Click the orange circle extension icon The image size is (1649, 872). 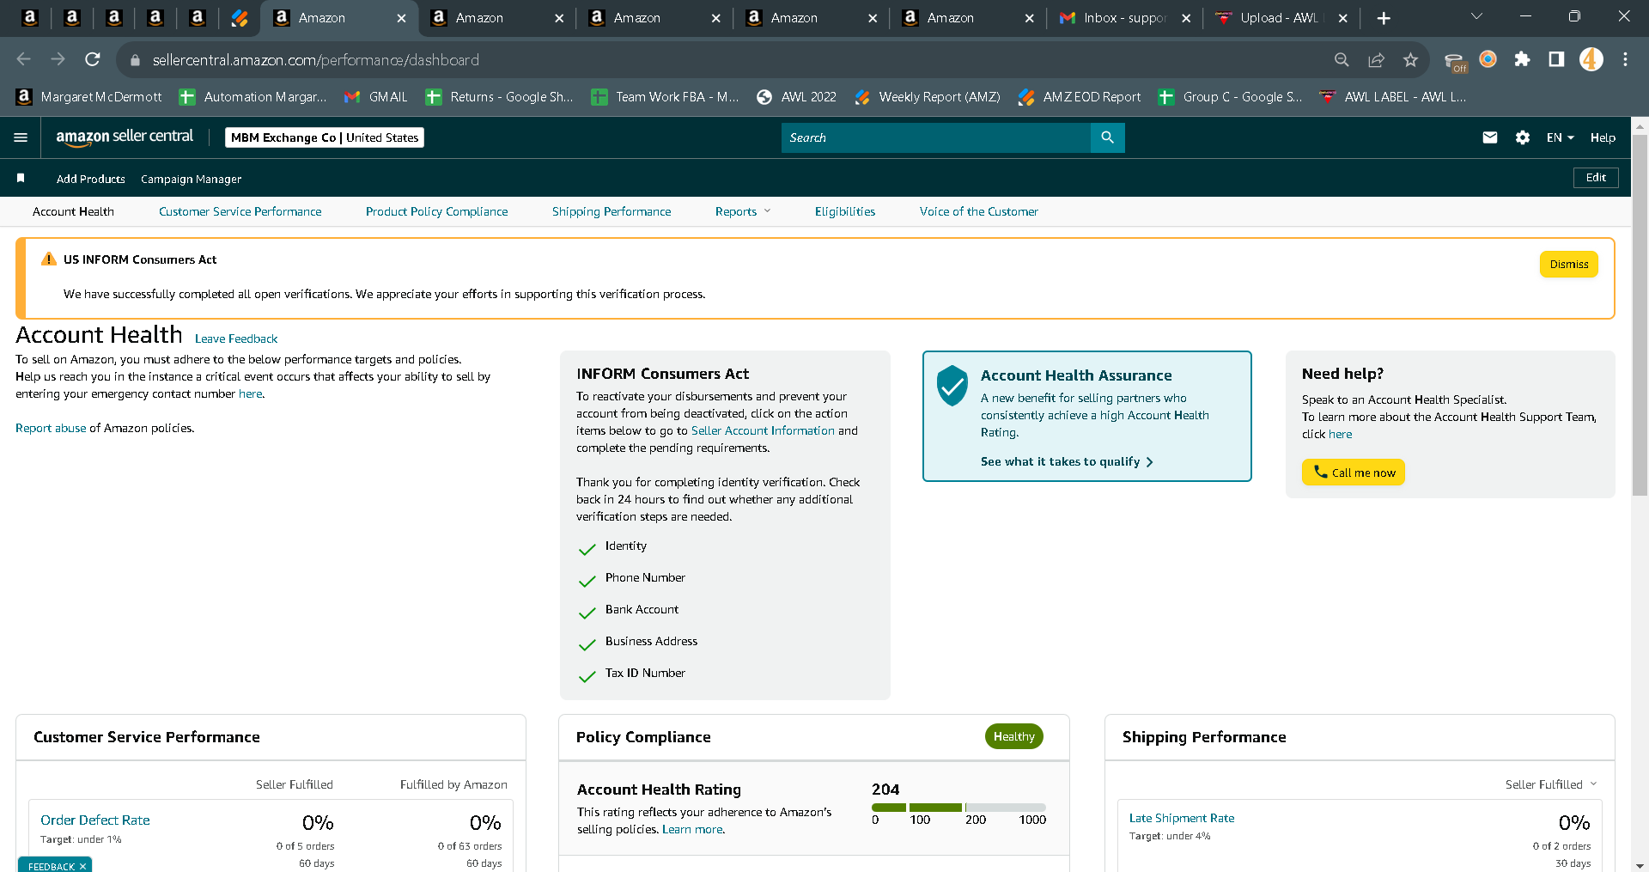click(x=1488, y=59)
